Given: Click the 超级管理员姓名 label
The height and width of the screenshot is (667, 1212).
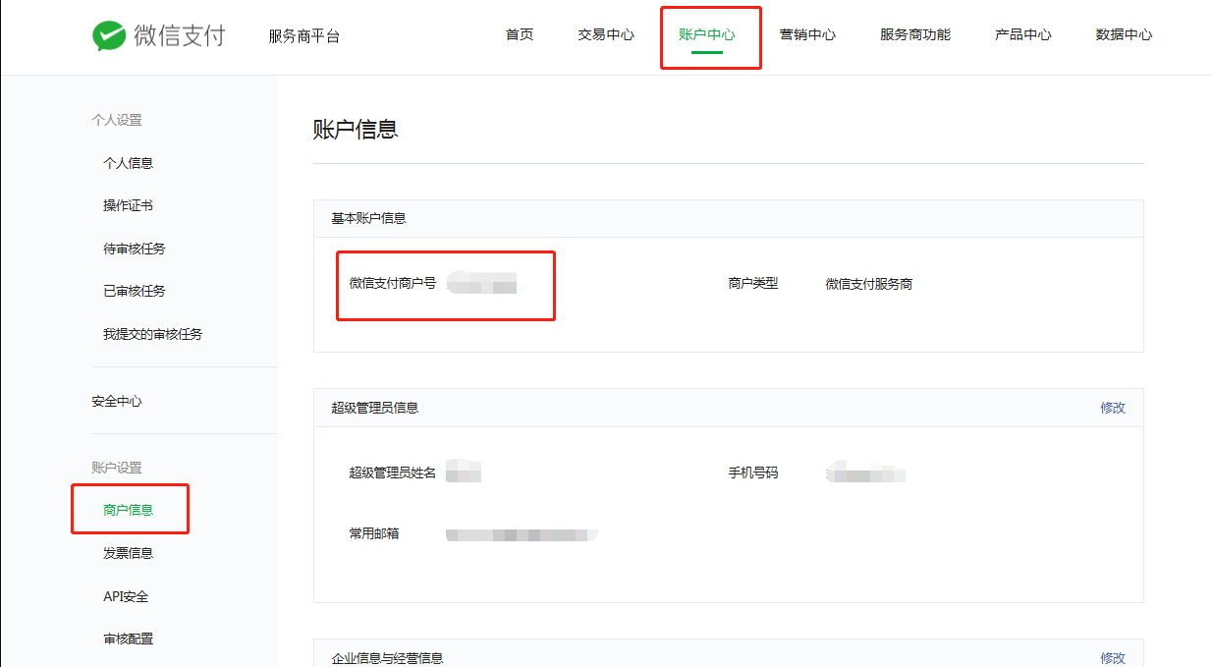Looking at the screenshot, I should 393,472.
